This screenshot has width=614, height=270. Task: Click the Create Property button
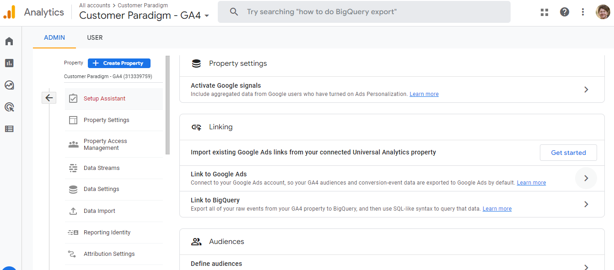pyautogui.click(x=119, y=63)
